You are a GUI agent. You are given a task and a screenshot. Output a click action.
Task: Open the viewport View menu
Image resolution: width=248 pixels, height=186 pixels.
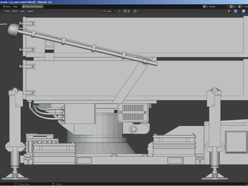click(7, 11)
